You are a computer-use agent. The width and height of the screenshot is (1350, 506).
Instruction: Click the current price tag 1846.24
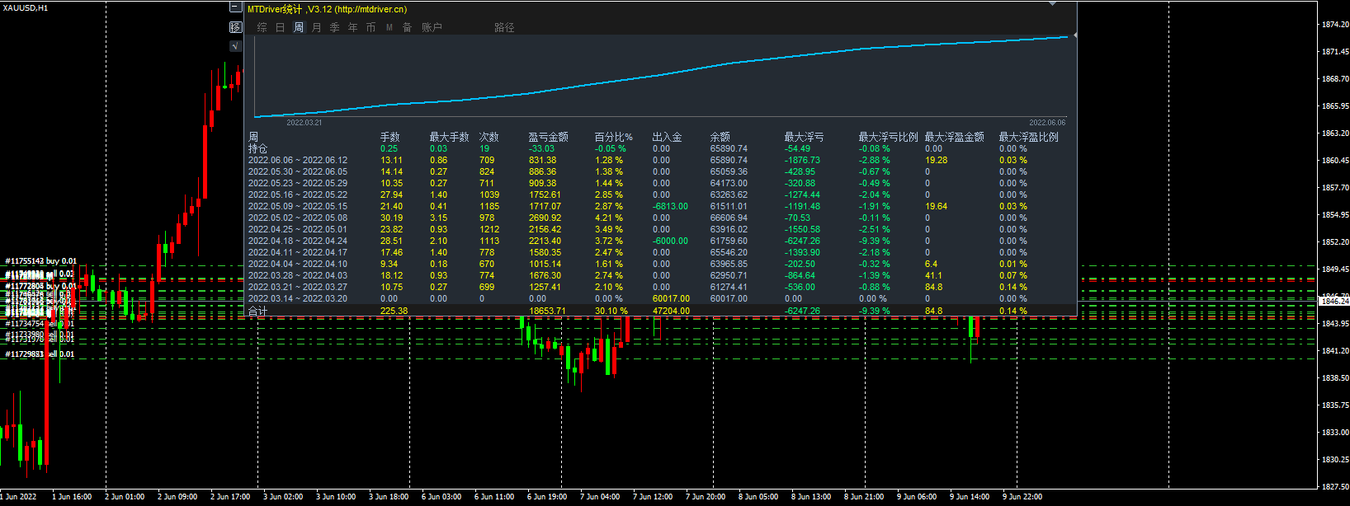(x=1334, y=302)
